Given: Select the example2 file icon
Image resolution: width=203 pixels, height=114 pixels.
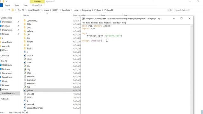Looking at the screenshot, I should tap(25, 80).
